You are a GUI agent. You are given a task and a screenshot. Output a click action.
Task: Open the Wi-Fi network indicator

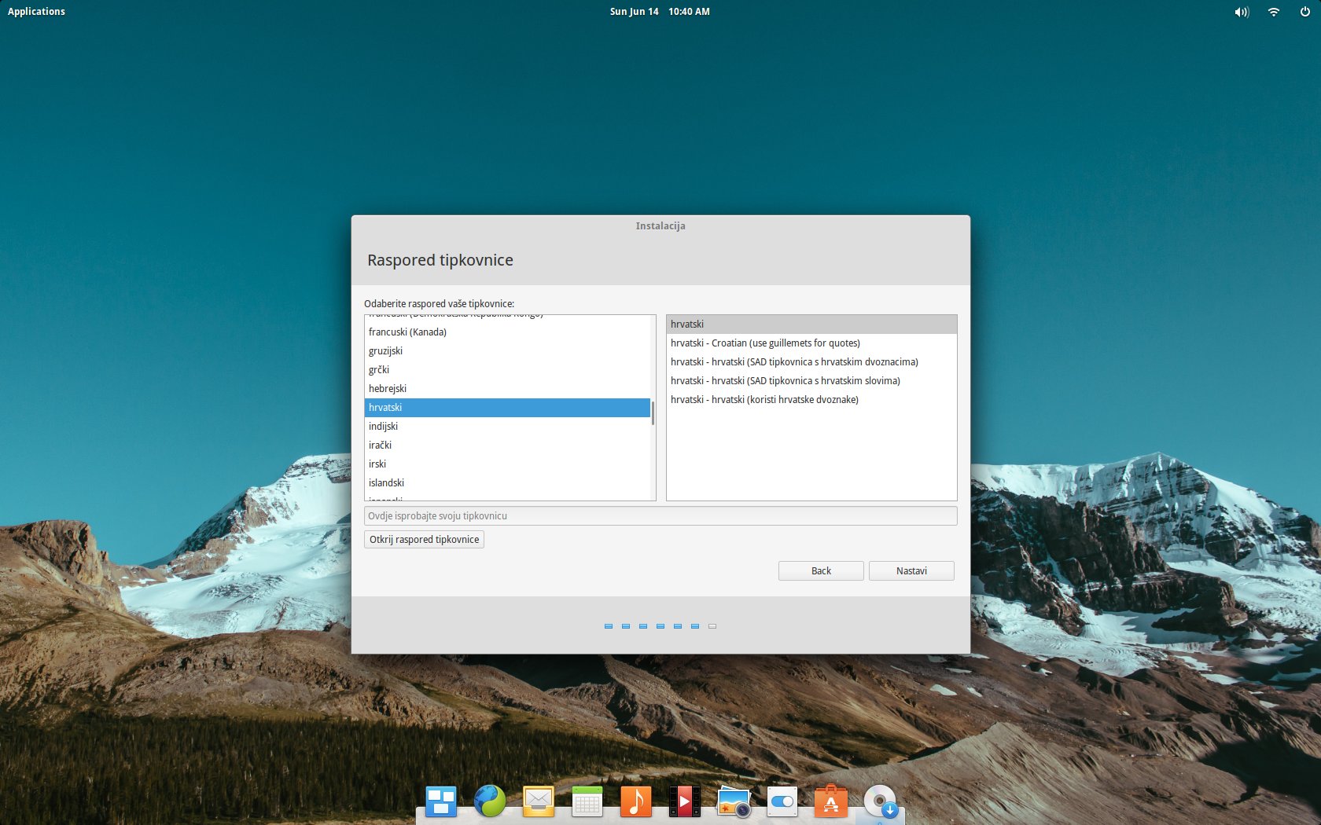tap(1274, 12)
